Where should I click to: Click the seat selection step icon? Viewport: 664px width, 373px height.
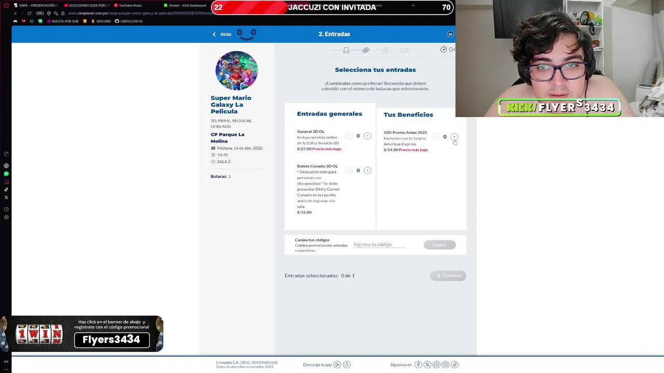pos(346,50)
